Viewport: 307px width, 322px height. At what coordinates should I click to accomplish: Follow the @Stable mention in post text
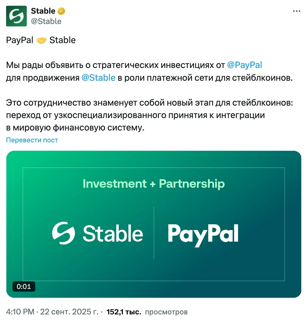98,78
